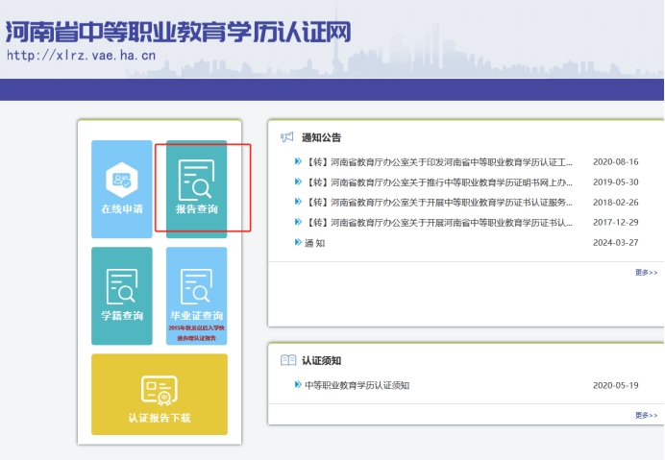Open the notice dated 2018-02-26
Image resolution: width=665 pixels, height=460 pixels.
coord(438,203)
